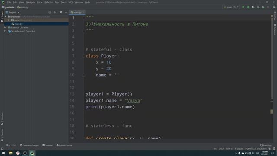Toggle the Project tool window side tab
The width and height of the screenshot is (277, 156).
[x=2, y=16]
